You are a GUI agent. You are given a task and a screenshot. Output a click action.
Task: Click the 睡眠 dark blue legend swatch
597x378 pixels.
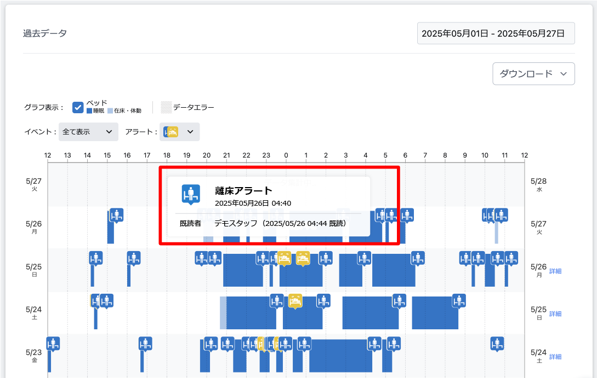tap(89, 111)
